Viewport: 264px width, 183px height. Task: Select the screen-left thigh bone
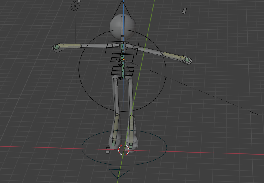(116, 96)
